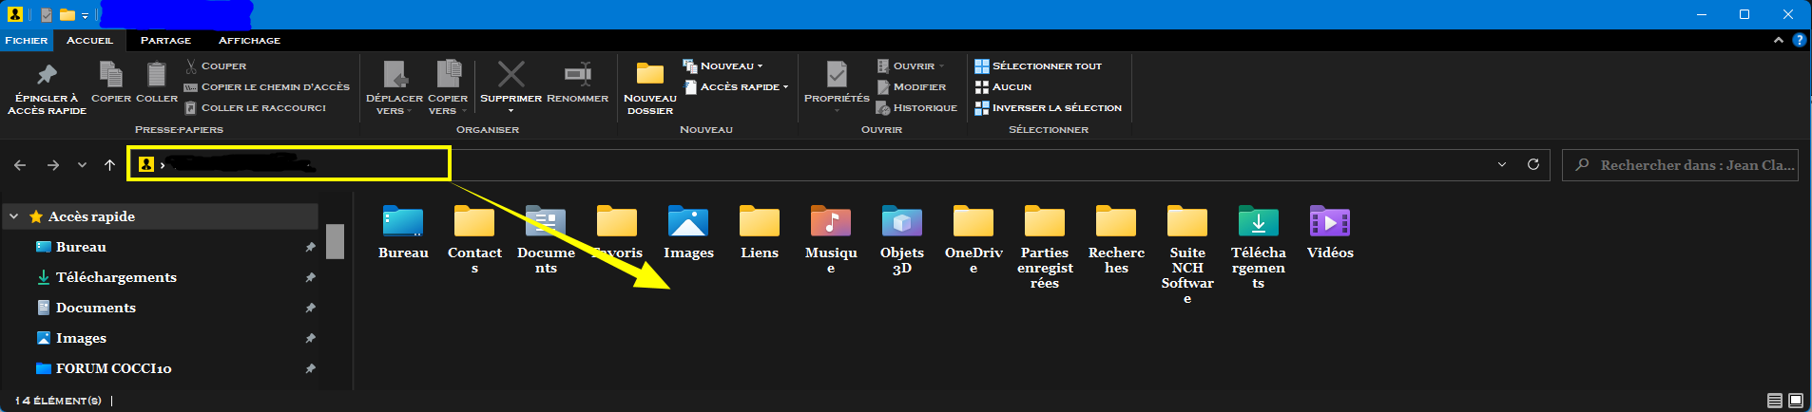Select the Parties enregistrées folder
Screen dimensions: 1812x412
1045,246
